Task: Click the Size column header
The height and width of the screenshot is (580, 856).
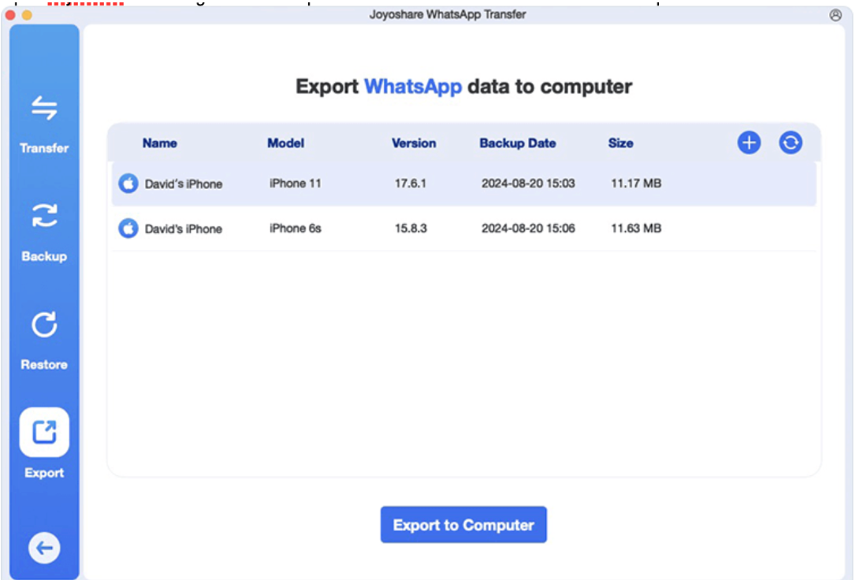Action: tap(620, 143)
